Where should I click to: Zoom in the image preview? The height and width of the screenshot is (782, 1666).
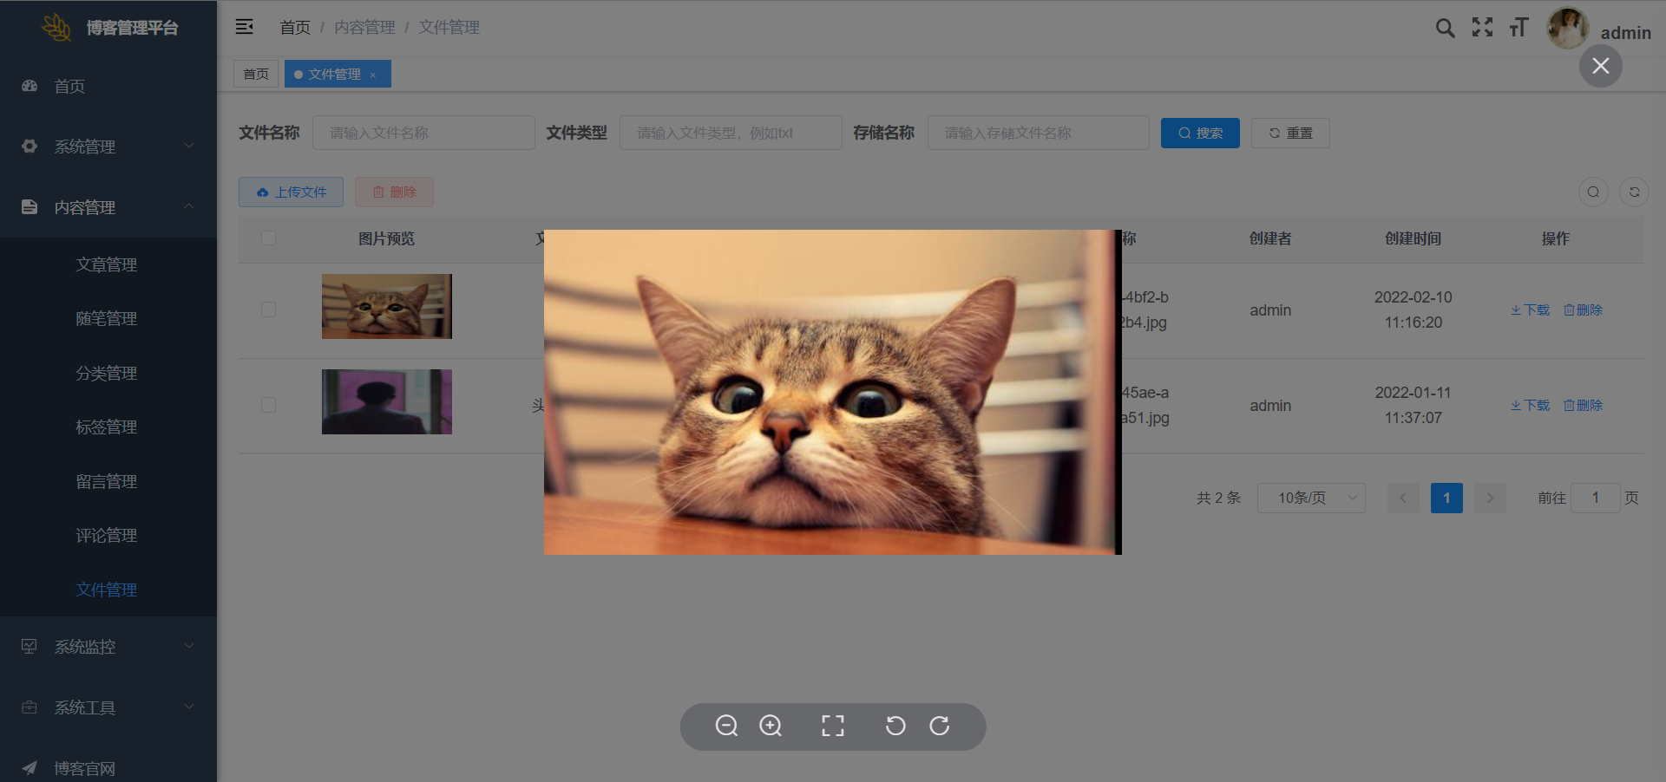pyautogui.click(x=771, y=726)
